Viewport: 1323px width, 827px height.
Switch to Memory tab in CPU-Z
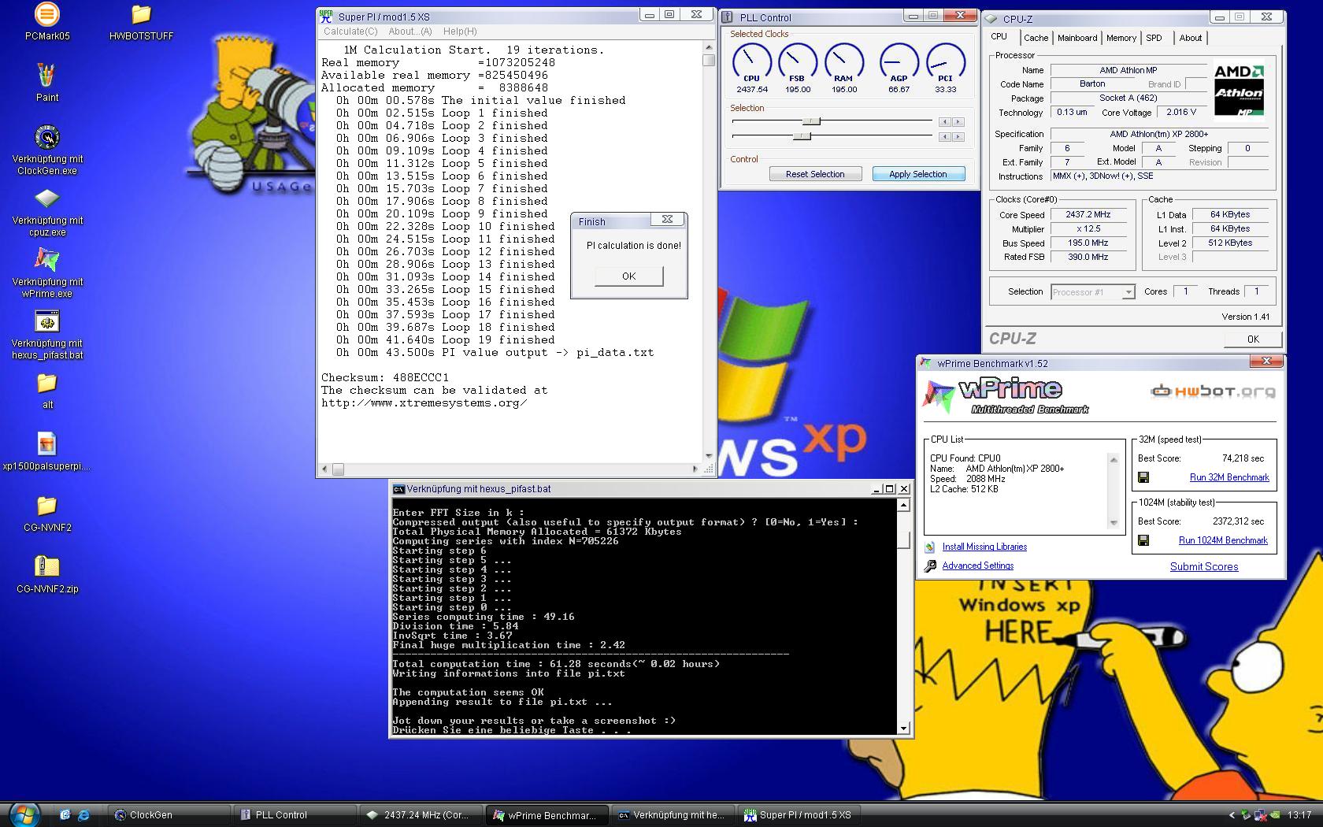(1121, 38)
